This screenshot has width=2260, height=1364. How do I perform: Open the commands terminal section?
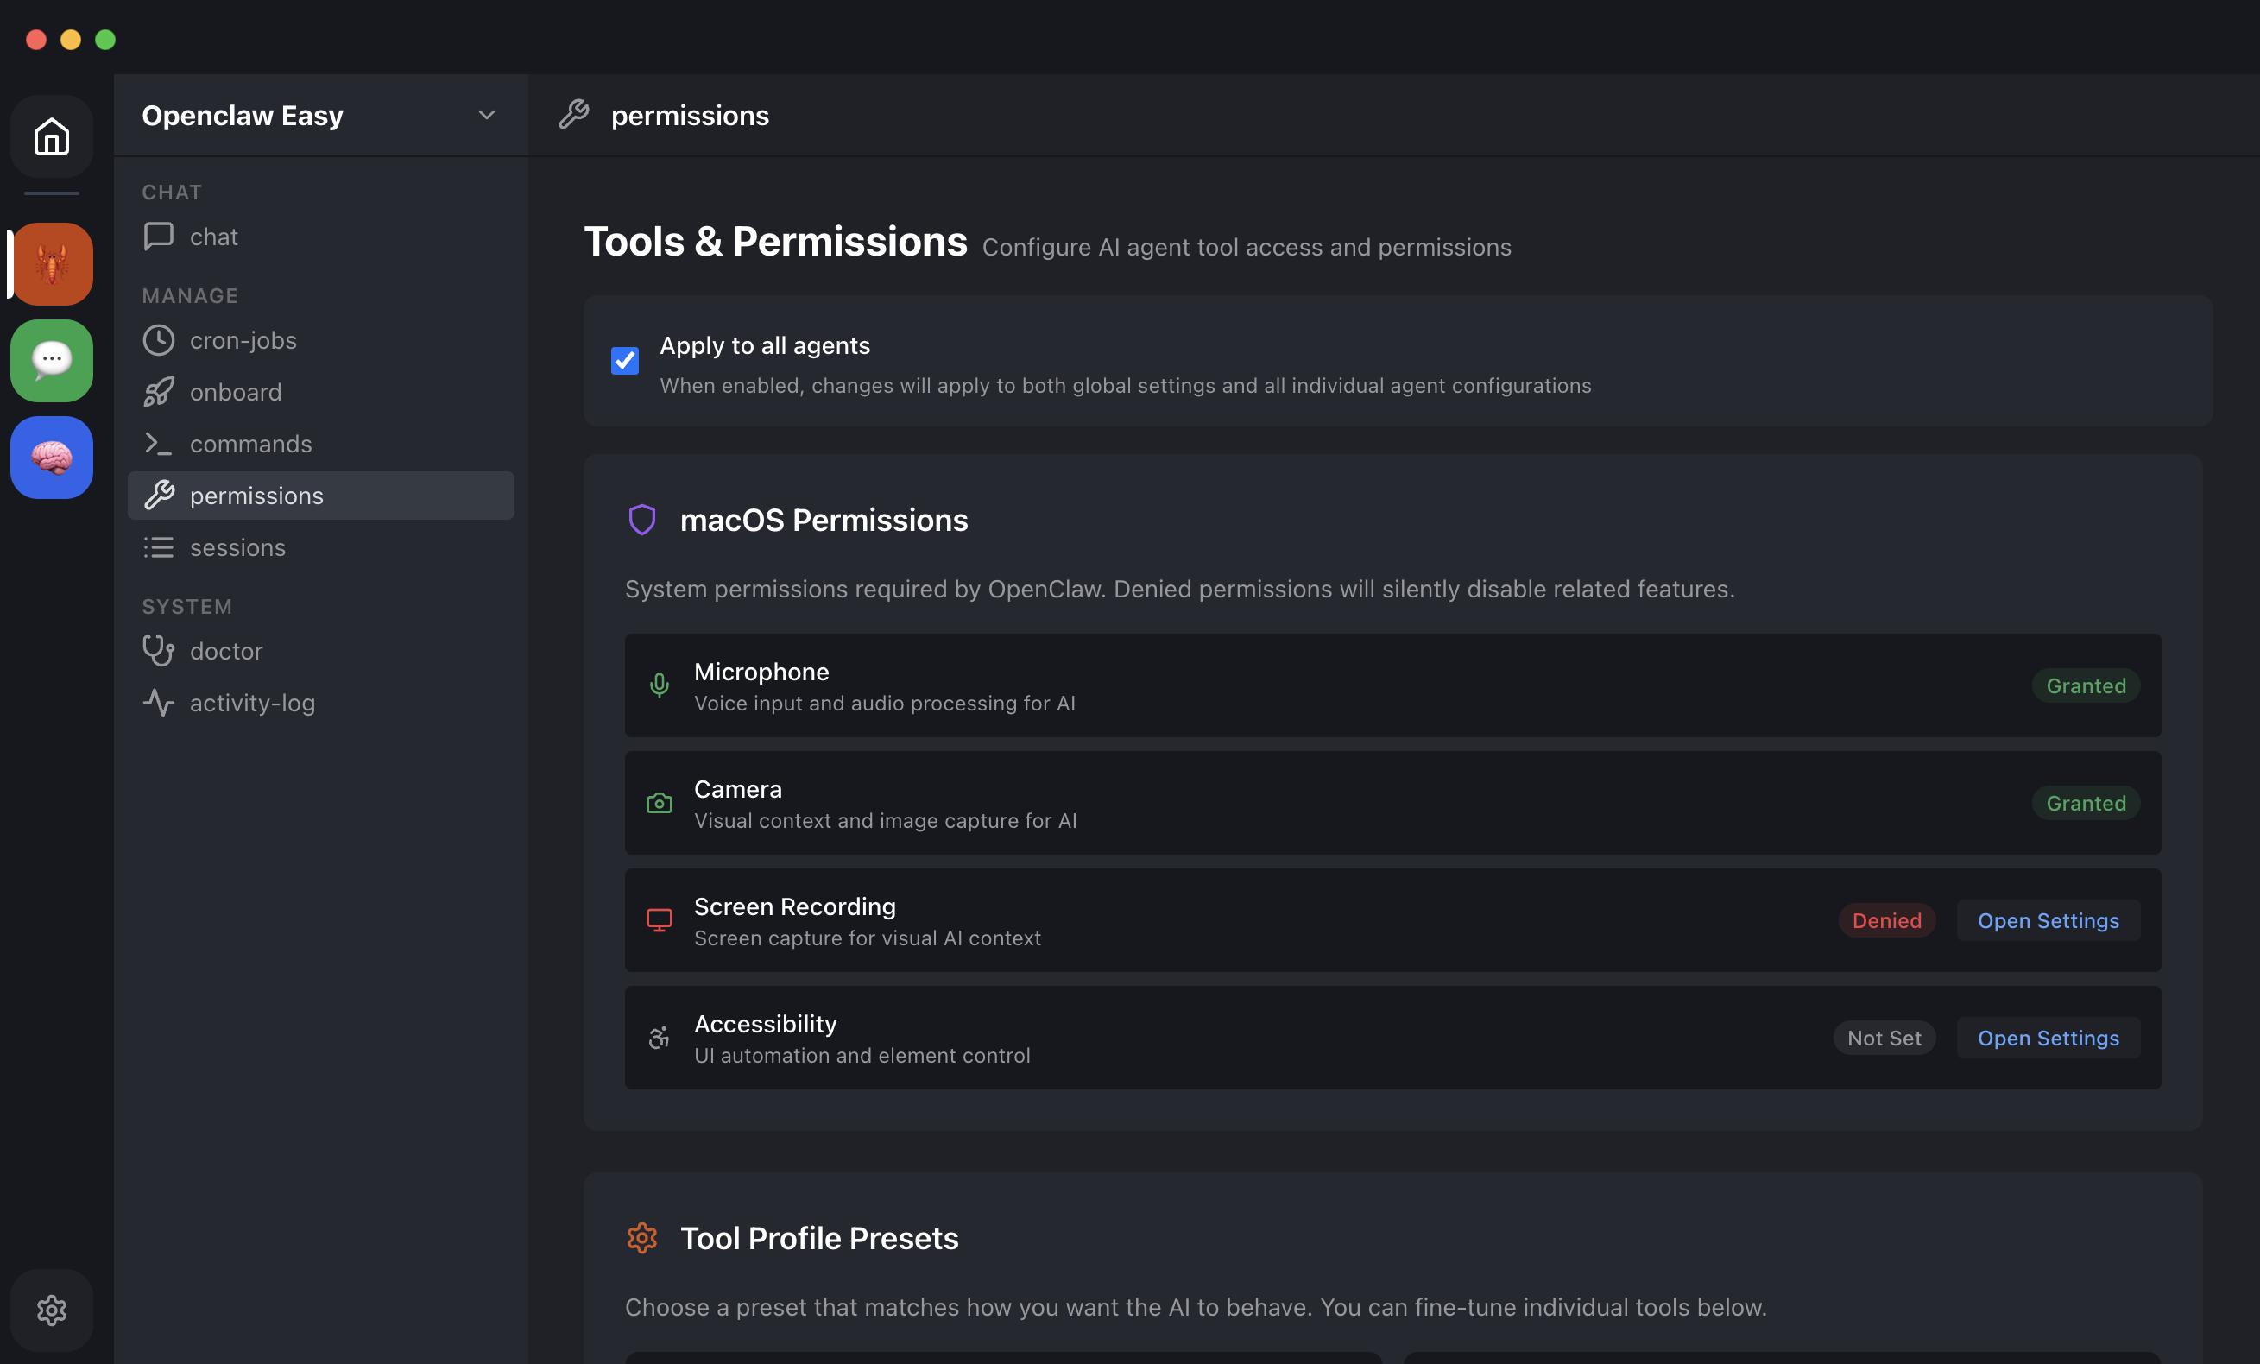coord(250,443)
